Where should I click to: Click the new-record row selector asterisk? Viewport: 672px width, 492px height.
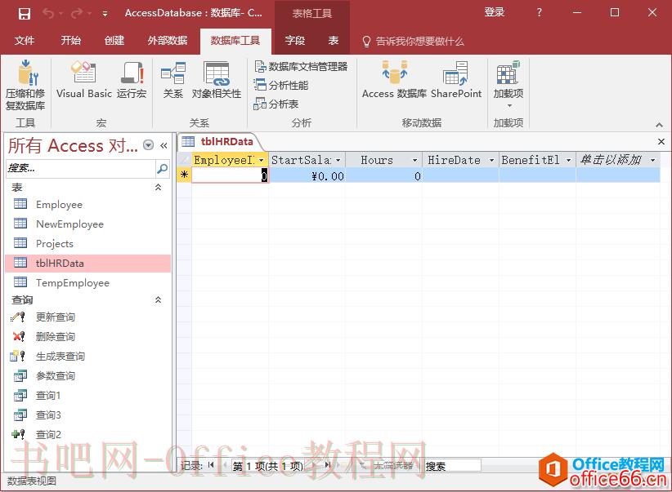tap(184, 175)
